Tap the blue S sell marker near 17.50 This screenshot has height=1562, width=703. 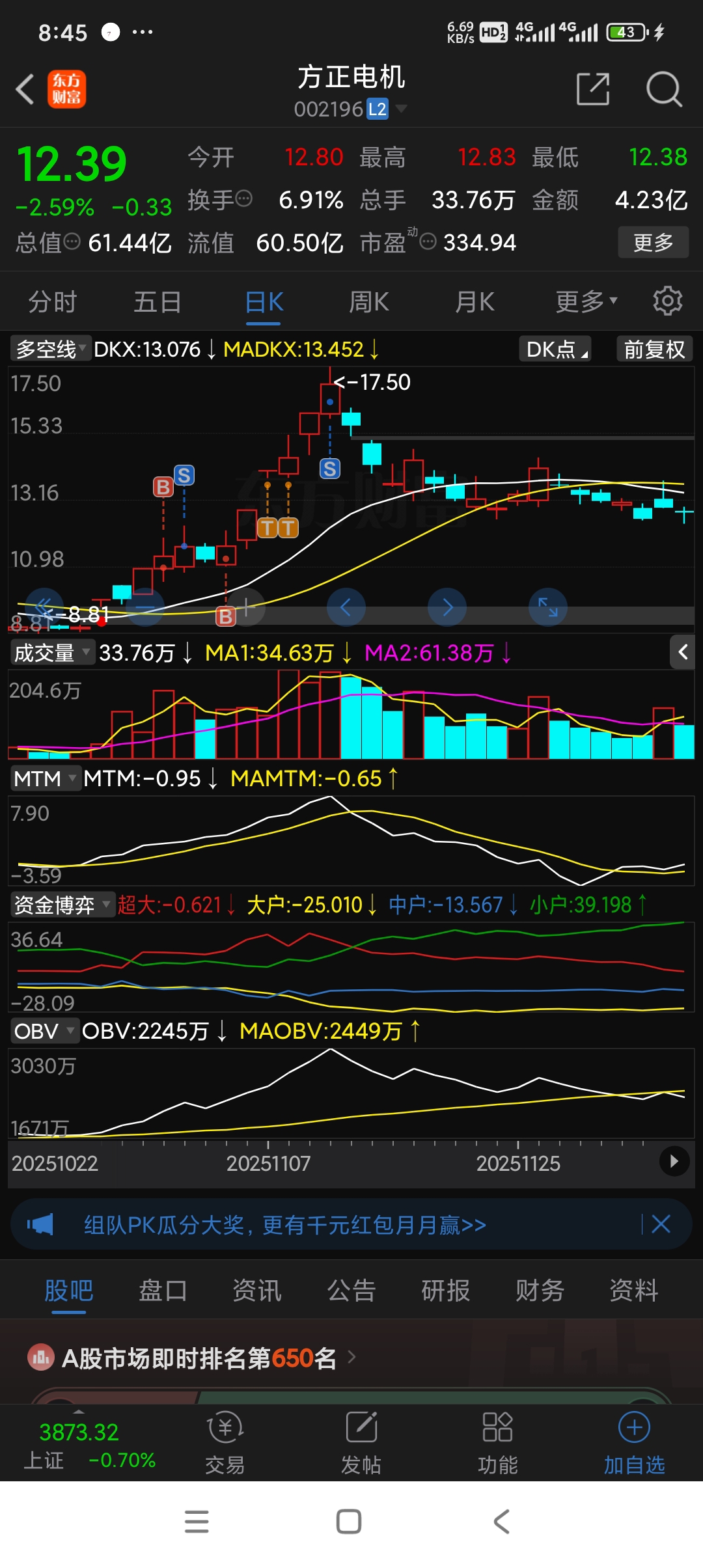pyautogui.click(x=330, y=469)
